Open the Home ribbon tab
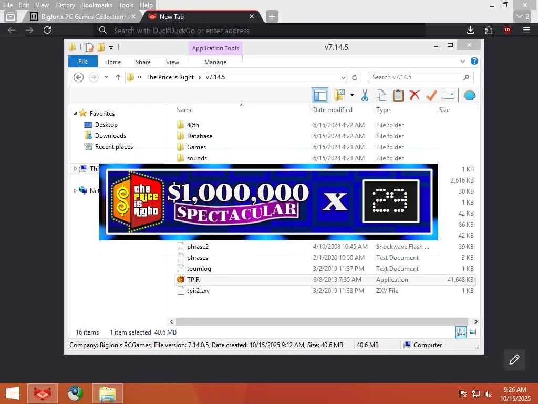The height and width of the screenshot is (404, 538). [x=113, y=62]
